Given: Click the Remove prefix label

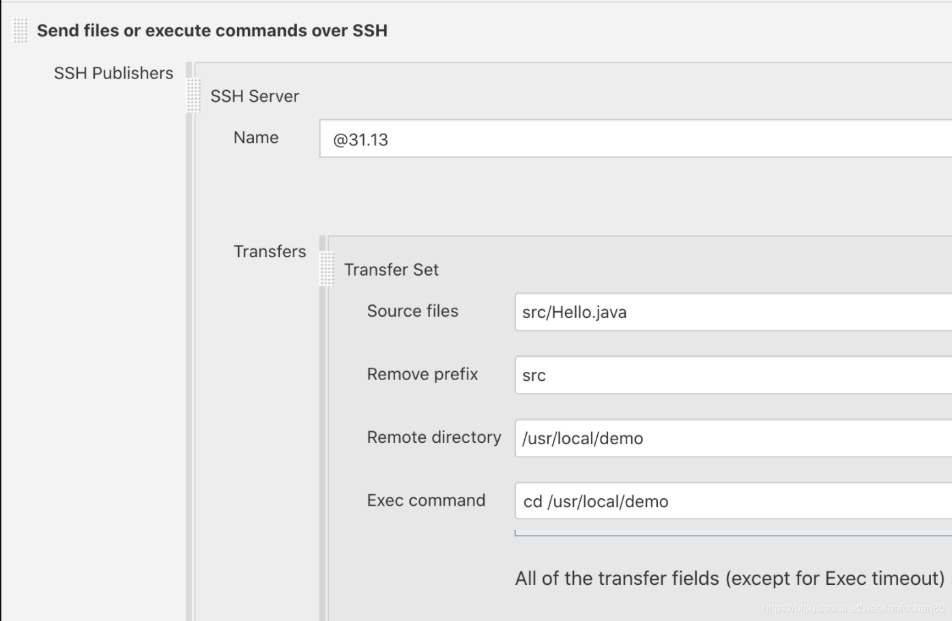Looking at the screenshot, I should (422, 374).
